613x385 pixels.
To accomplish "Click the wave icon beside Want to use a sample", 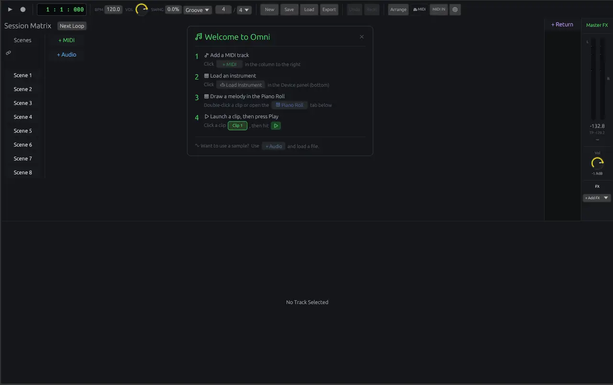I will (x=197, y=146).
